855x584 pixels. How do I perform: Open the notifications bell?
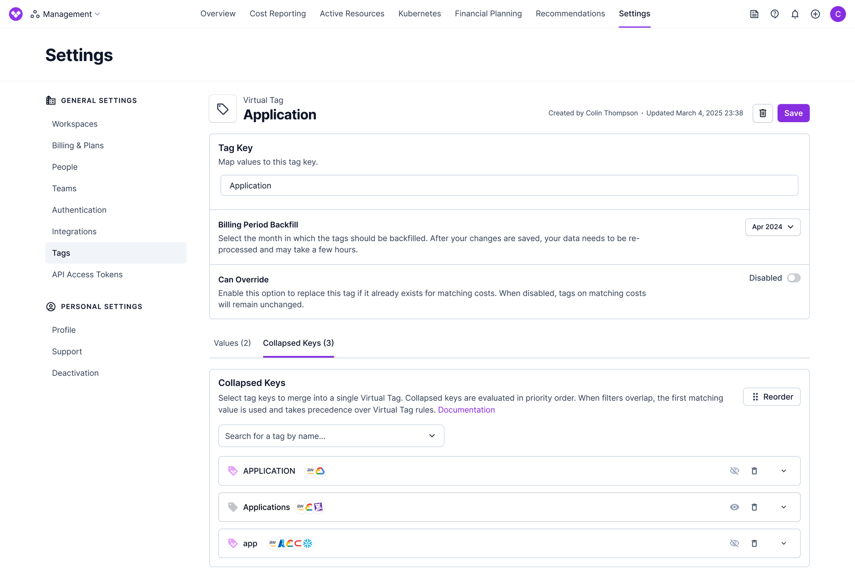[x=795, y=14]
